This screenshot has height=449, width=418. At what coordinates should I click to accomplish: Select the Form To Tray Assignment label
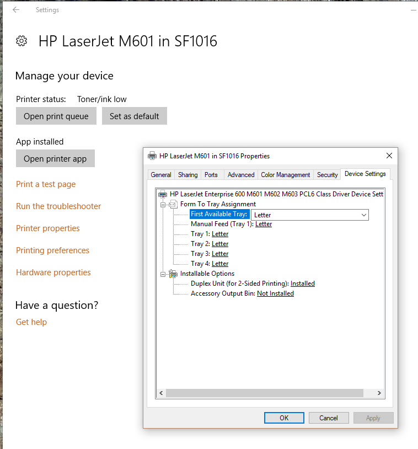click(x=218, y=204)
